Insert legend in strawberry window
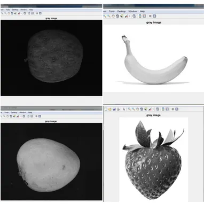The width and height of the screenshot is (204, 204). click(167, 109)
